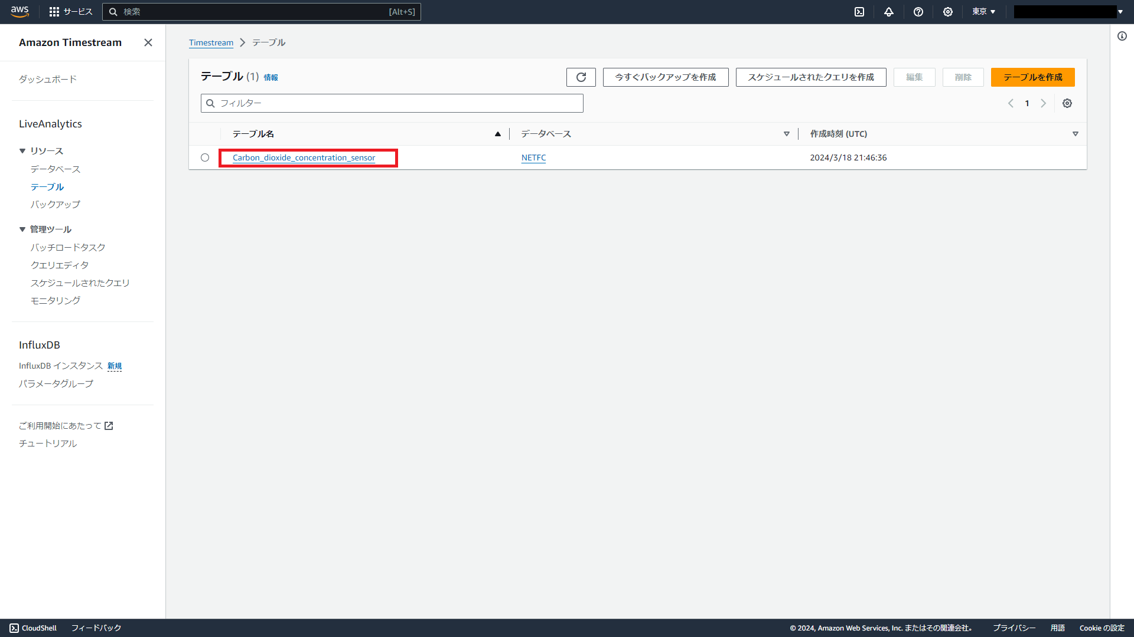
Task: Refresh the tables list
Action: tap(581, 77)
